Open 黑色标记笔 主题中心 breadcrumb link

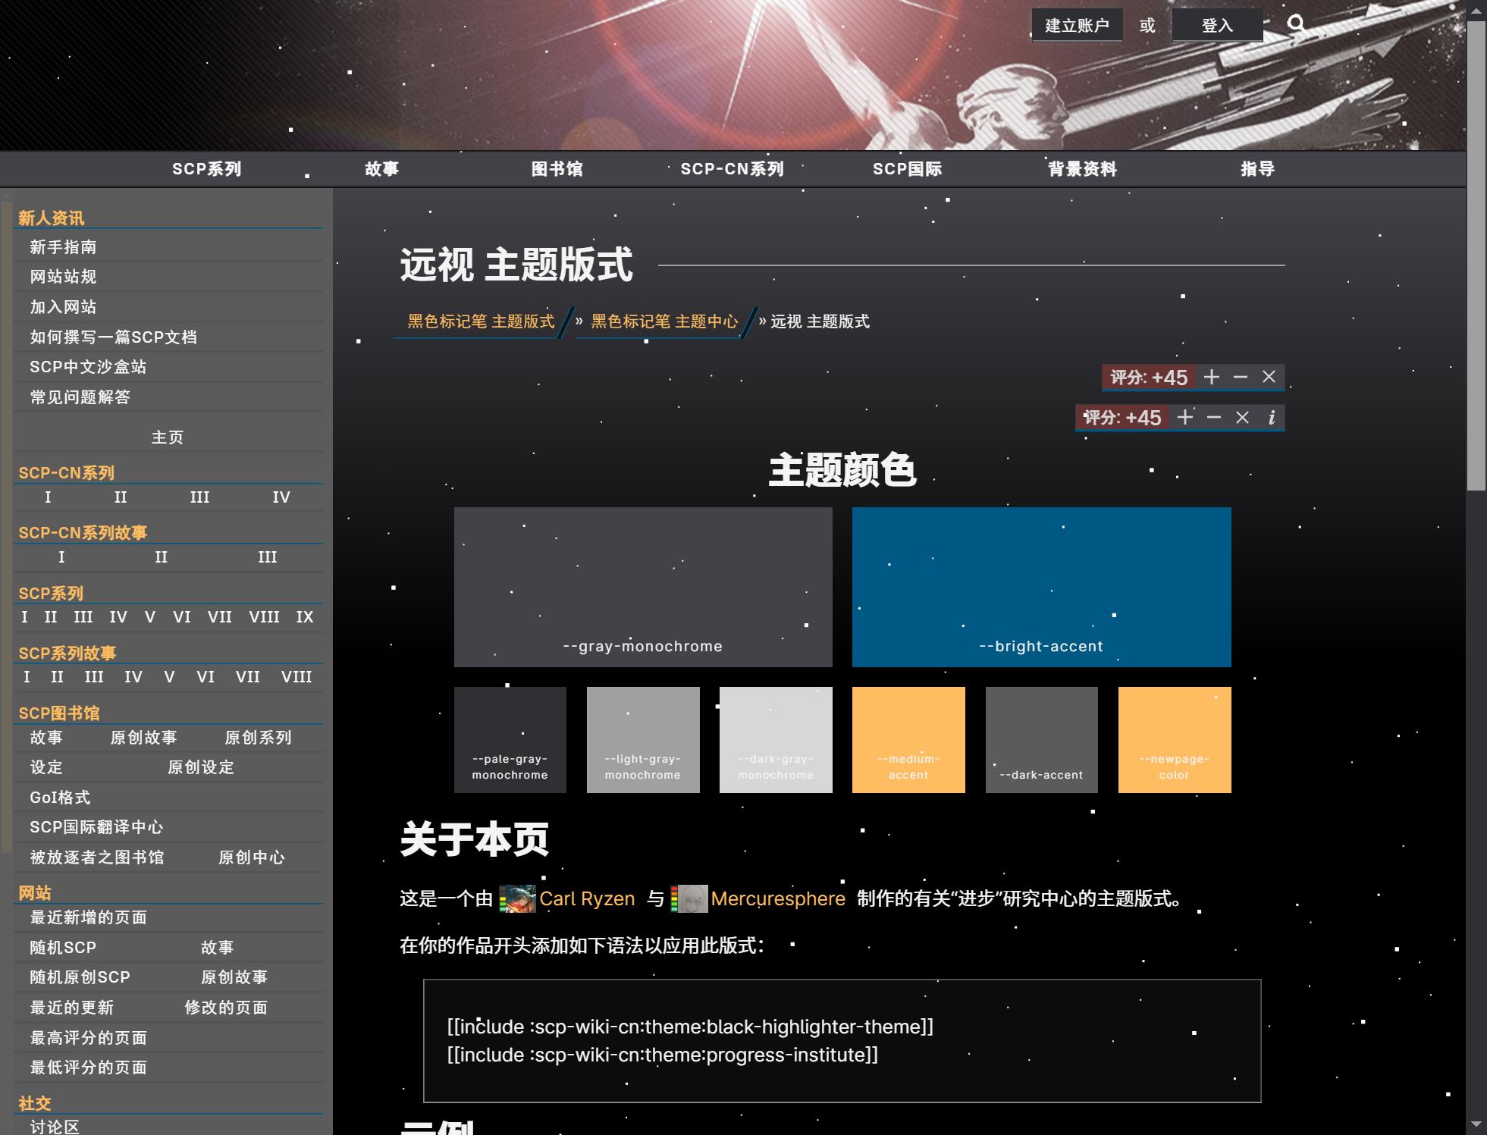pyautogui.click(x=664, y=321)
